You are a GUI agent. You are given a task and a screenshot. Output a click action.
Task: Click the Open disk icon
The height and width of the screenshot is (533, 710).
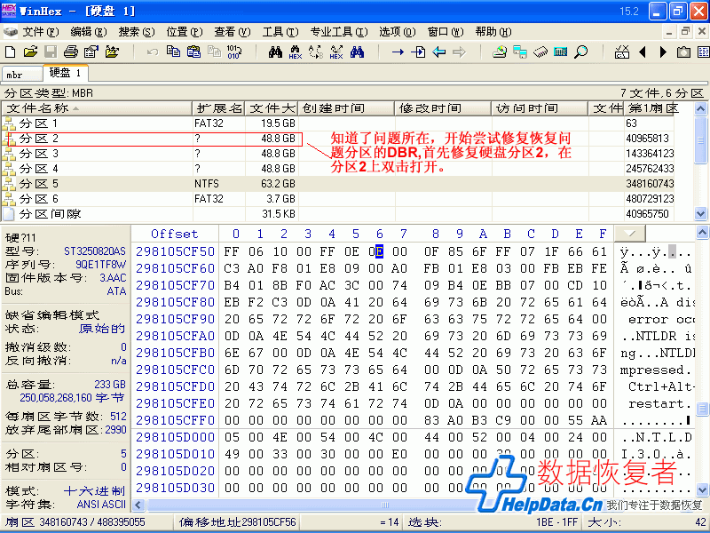(x=500, y=52)
